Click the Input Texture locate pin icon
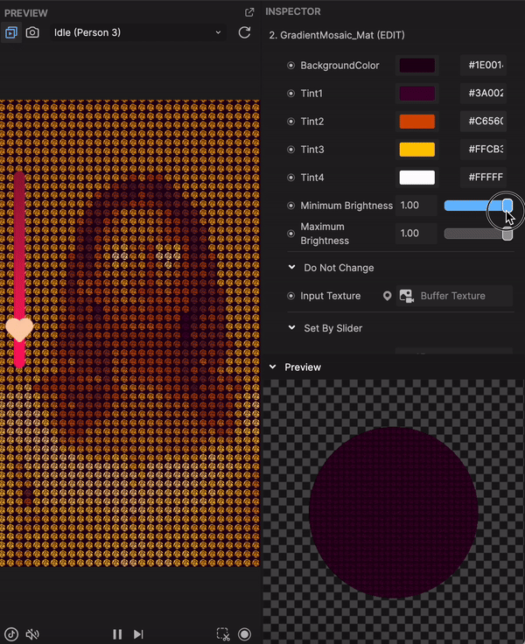The height and width of the screenshot is (644, 525). 387,296
